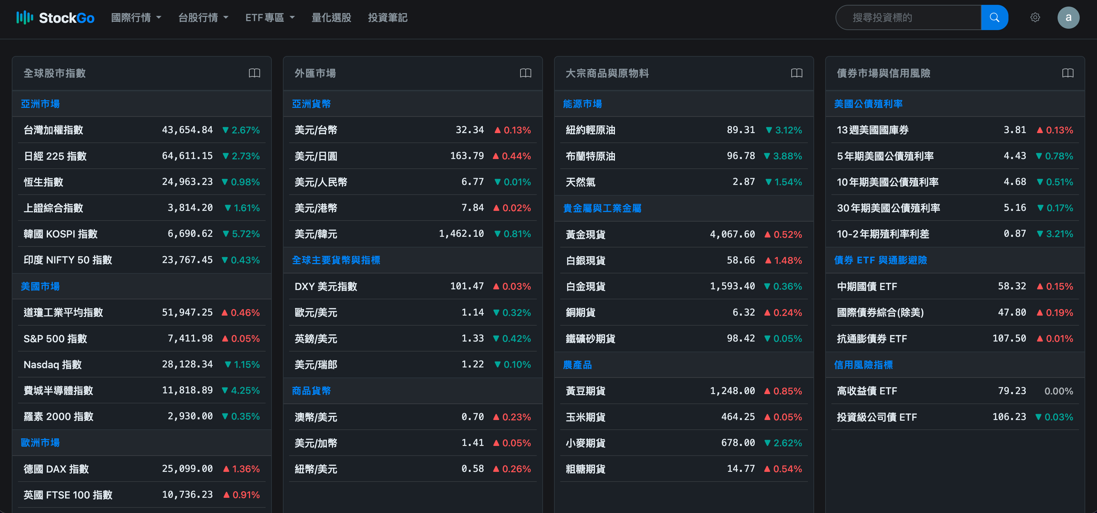Select the 費城半導體指數 row
The height and width of the screenshot is (513, 1097).
[x=142, y=390]
